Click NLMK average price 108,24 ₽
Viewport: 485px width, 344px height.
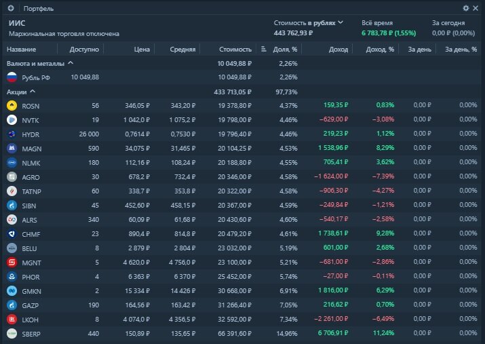pyautogui.click(x=183, y=162)
